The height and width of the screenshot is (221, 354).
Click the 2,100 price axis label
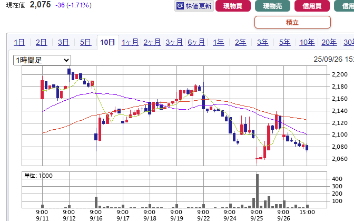pos(340,134)
